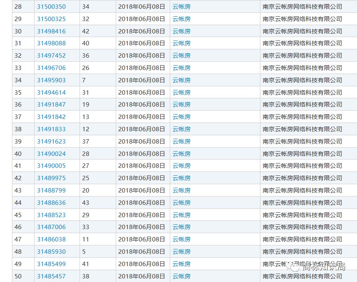Screen dimensions: 357x282
Task: Open the 云帐房 link in row 28
Action: coord(181,7)
